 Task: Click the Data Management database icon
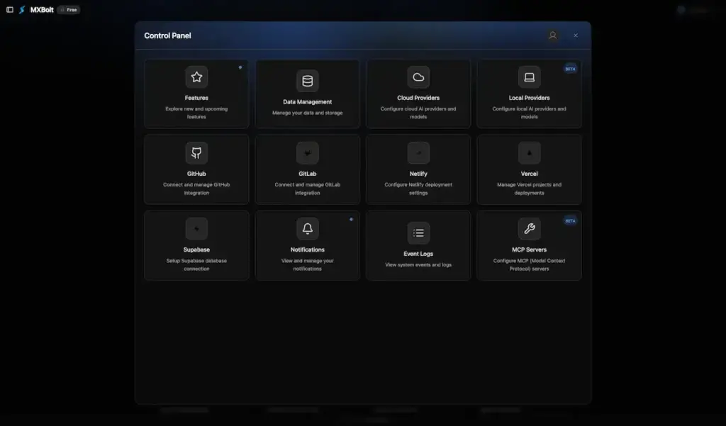(x=308, y=81)
